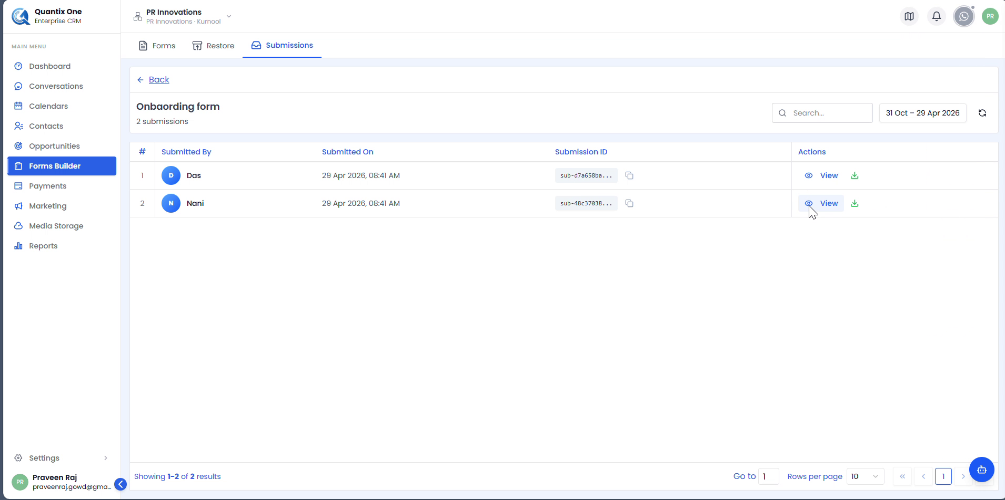Expand PR Innovations workspace dropdown
Image resolution: width=1005 pixels, height=500 pixels.
(182, 16)
